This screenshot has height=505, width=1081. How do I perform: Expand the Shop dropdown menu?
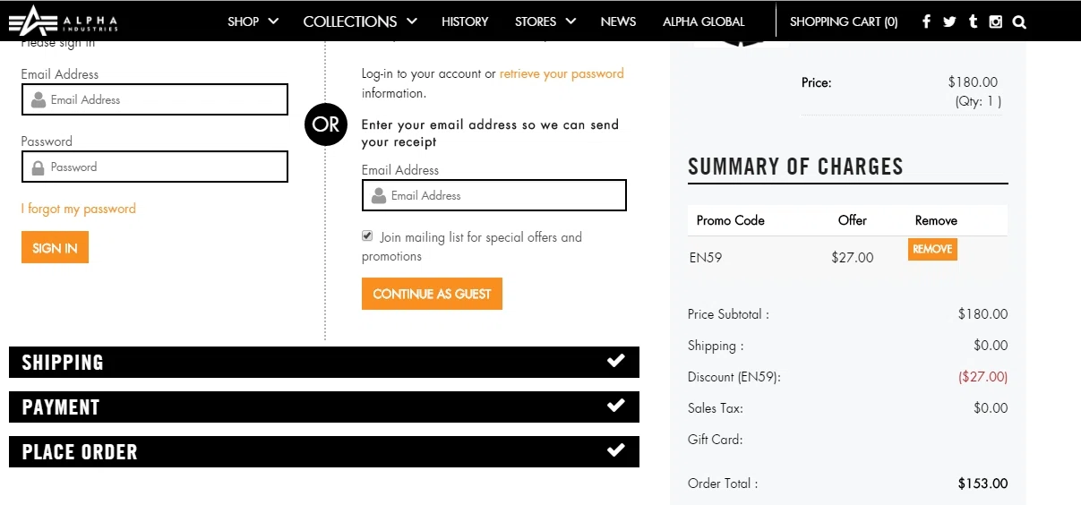click(253, 21)
